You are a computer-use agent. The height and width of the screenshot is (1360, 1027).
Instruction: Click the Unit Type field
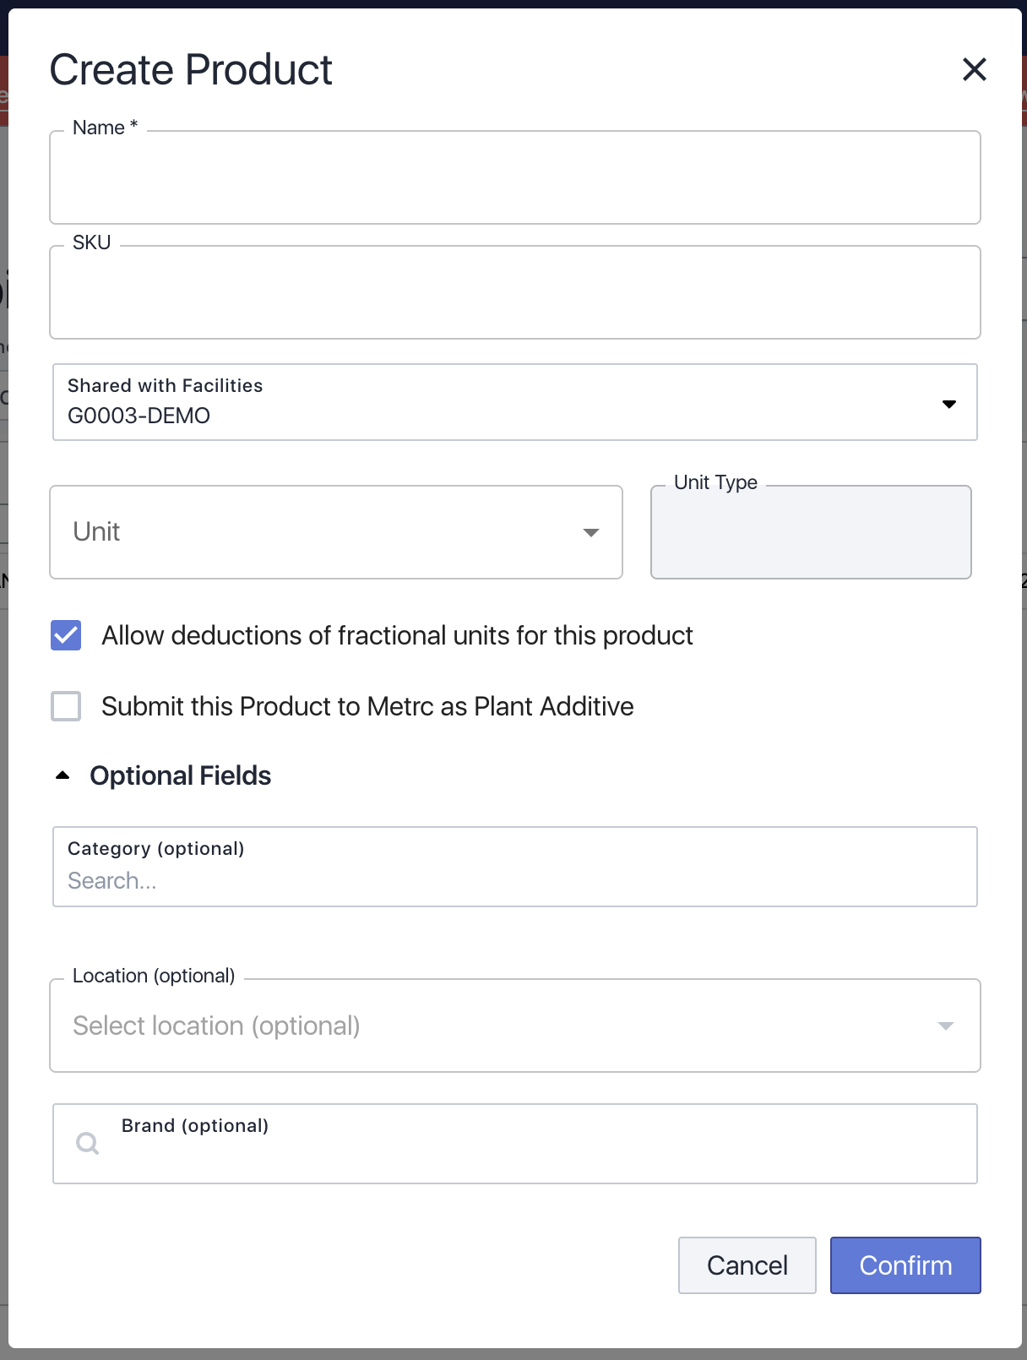[x=810, y=534]
